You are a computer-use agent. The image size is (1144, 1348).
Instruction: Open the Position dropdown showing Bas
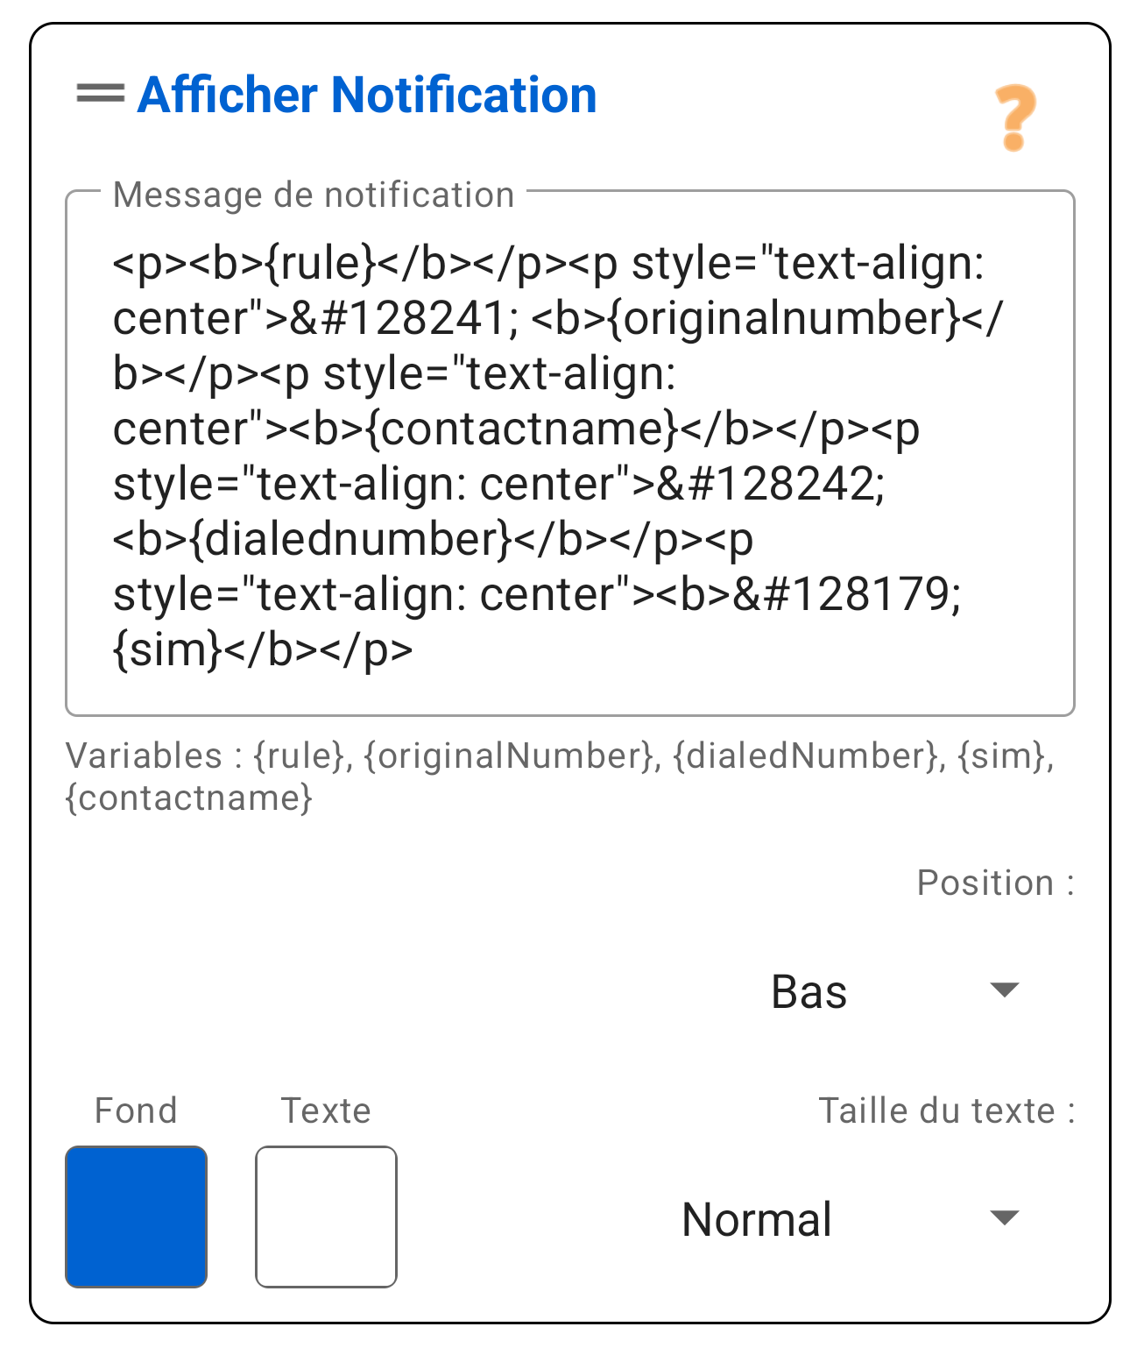[809, 991]
